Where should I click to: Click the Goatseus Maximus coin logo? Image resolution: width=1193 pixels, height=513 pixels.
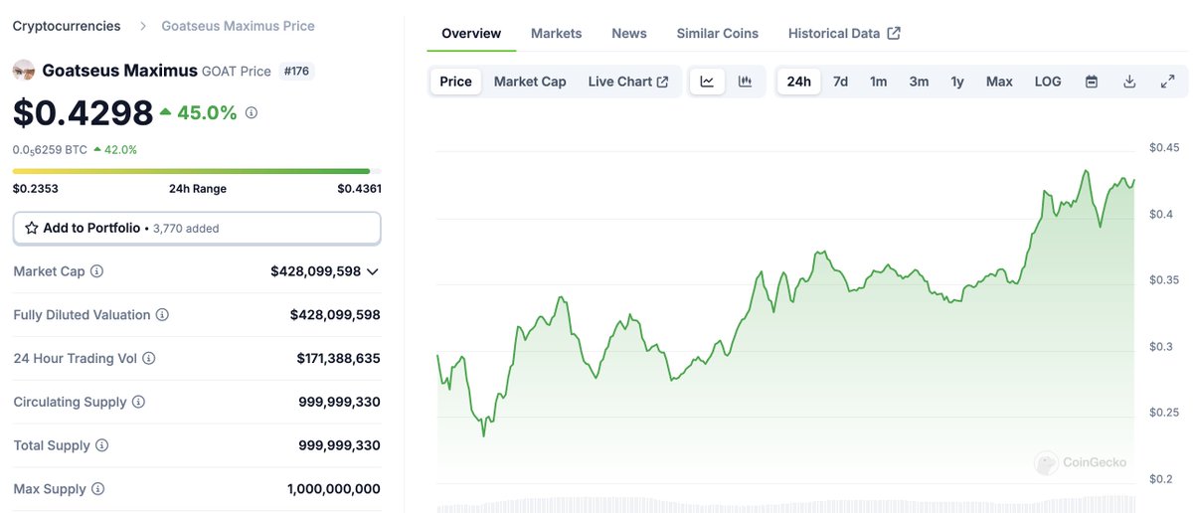click(24, 71)
